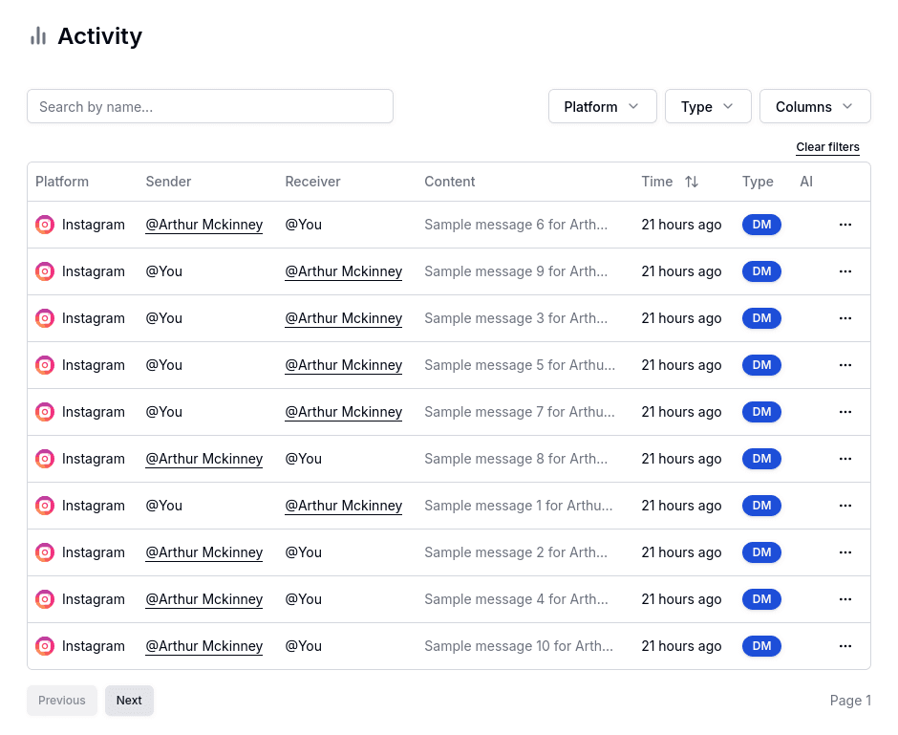Click the bar chart icon beside Activity heading
Image resolution: width=898 pixels, height=735 pixels.
point(37,35)
